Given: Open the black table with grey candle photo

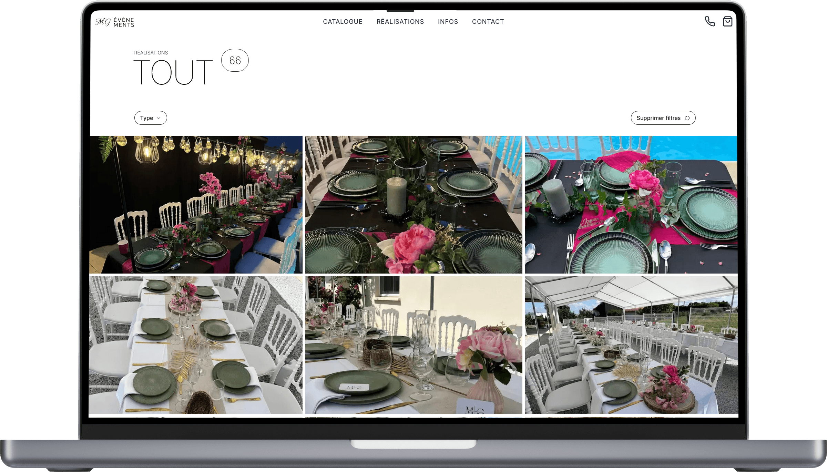Looking at the screenshot, I should pyautogui.click(x=413, y=205).
